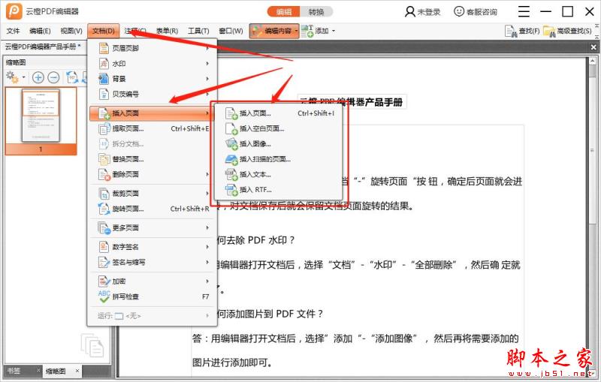Switch to the 书签 bookmarks panel tab
This screenshot has width=601, height=382.
(x=14, y=371)
